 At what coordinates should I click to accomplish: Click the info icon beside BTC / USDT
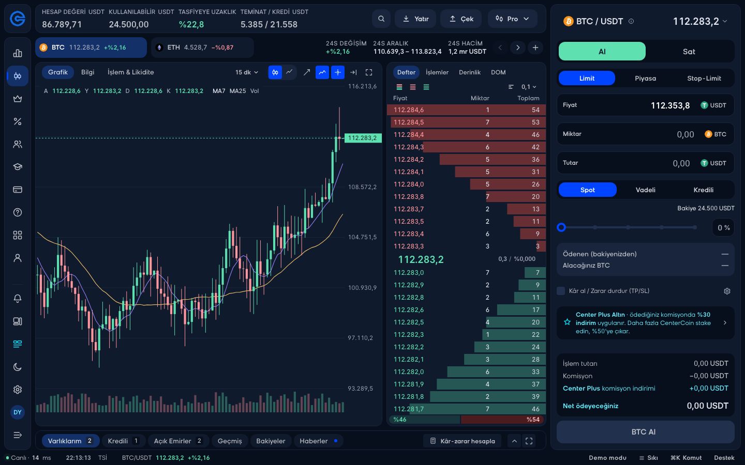coord(631,21)
